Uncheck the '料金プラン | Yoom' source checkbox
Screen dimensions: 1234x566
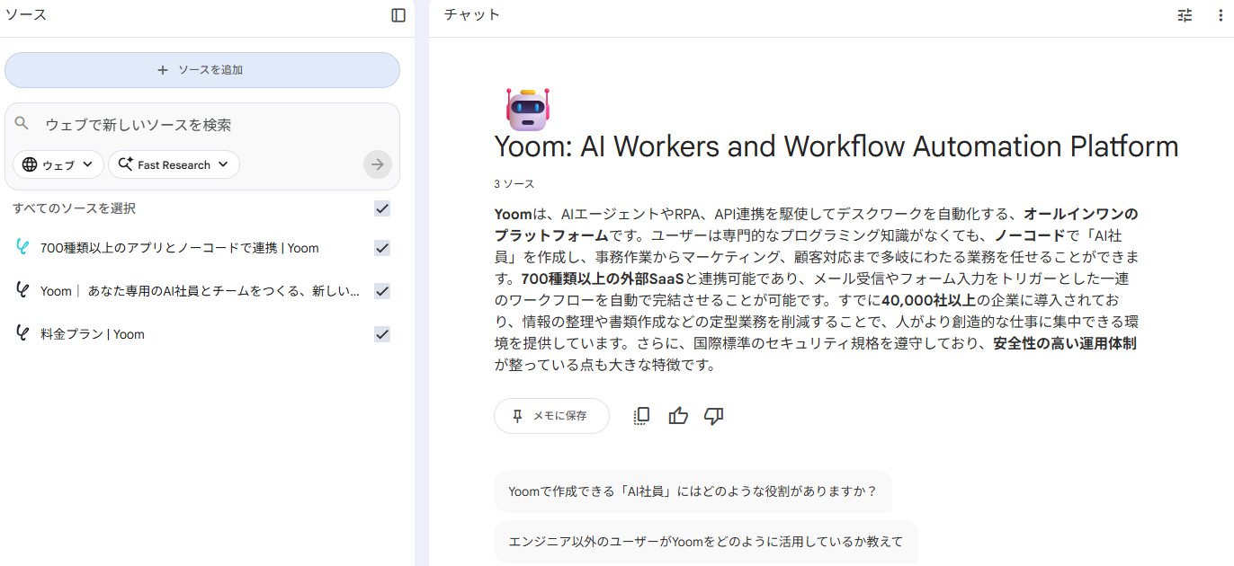[x=382, y=334]
